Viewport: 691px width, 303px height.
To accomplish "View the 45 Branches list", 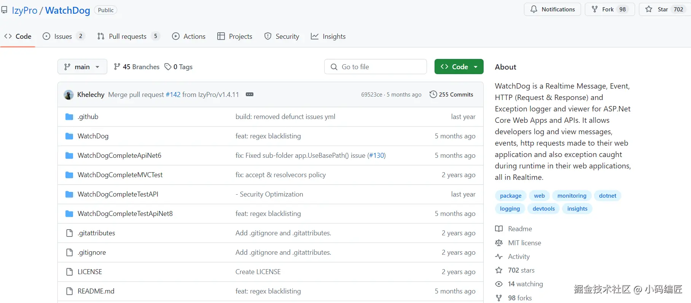I will pos(137,67).
